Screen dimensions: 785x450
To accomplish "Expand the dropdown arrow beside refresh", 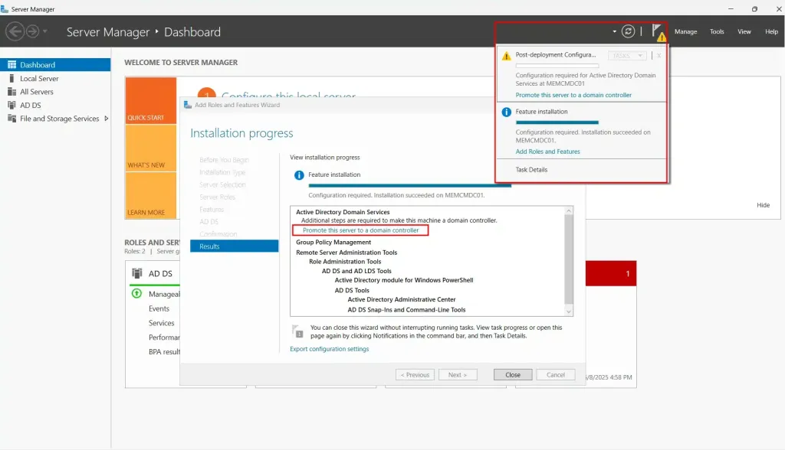I will [x=614, y=31].
